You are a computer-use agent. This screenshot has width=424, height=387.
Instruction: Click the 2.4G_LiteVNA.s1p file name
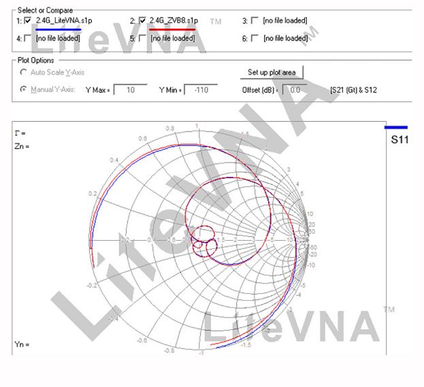coord(64,20)
